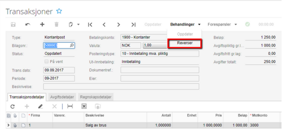Click the 'Salg av brus' cell

point(115,125)
